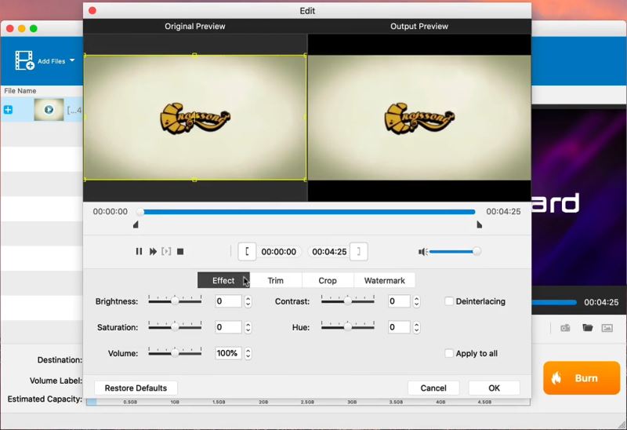Click the Cancel button
Screen dimensions: 627x430
point(433,388)
